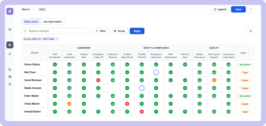Screen dimensions: 266x126
Task: Select the matrix table icon in sidebar
Action: [x=10, y=45]
